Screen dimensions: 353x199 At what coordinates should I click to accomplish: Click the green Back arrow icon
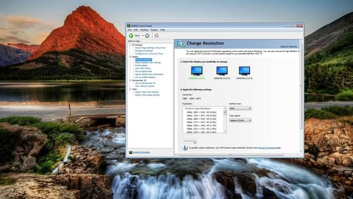click(x=131, y=35)
